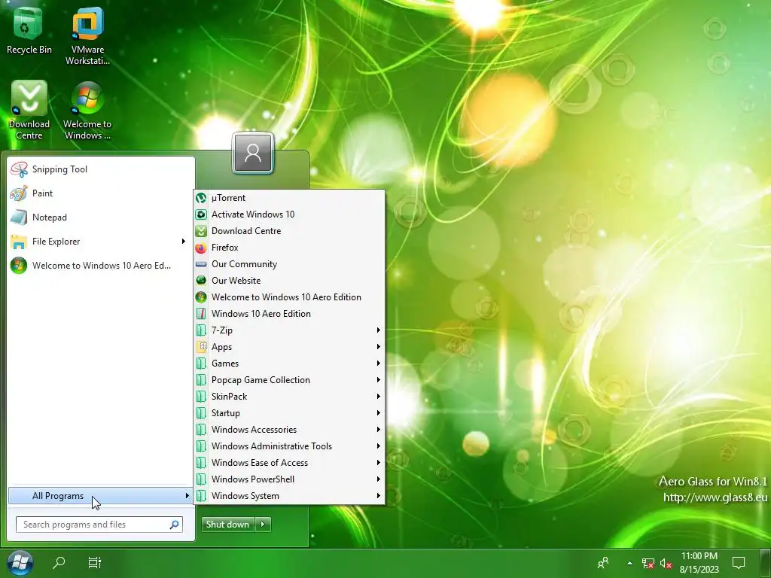This screenshot has height=578, width=771.
Task: Click the Apps folder icon
Action: click(x=200, y=347)
